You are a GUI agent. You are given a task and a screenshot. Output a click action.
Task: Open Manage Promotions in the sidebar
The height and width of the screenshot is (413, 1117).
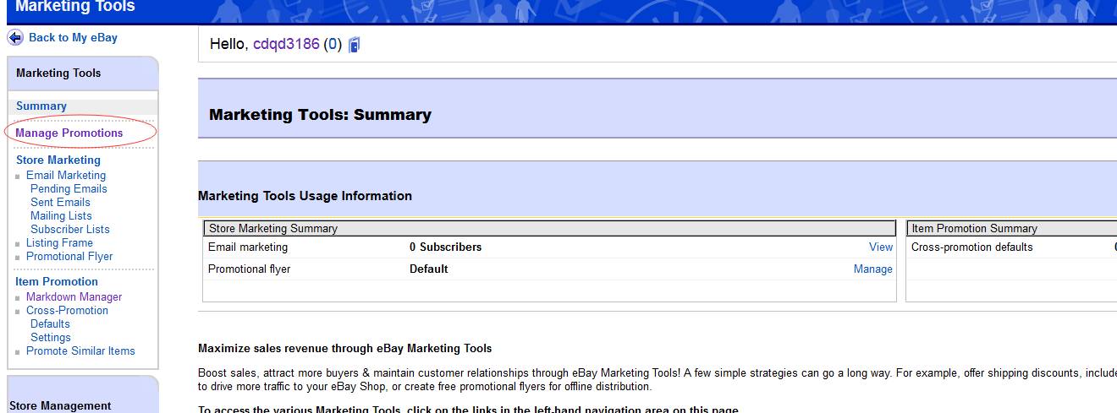[x=69, y=133]
